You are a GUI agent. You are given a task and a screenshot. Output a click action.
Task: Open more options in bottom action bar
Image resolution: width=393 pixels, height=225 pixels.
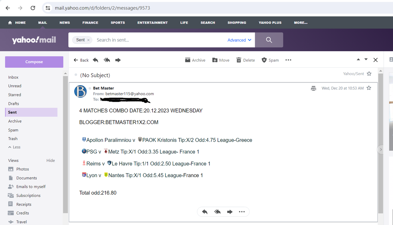tap(242, 212)
